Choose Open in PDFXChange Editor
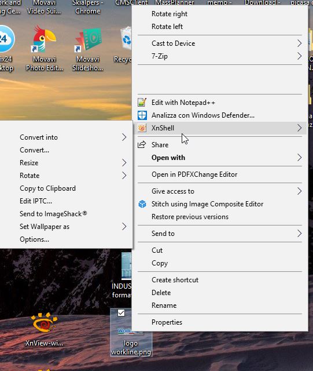The height and width of the screenshot is (371, 313). pyautogui.click(x=220, y=174)
